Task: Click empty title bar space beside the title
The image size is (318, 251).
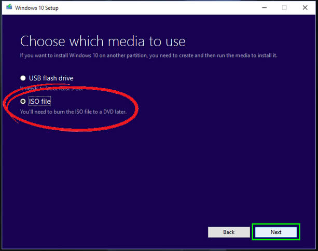Action: [156, 8]
